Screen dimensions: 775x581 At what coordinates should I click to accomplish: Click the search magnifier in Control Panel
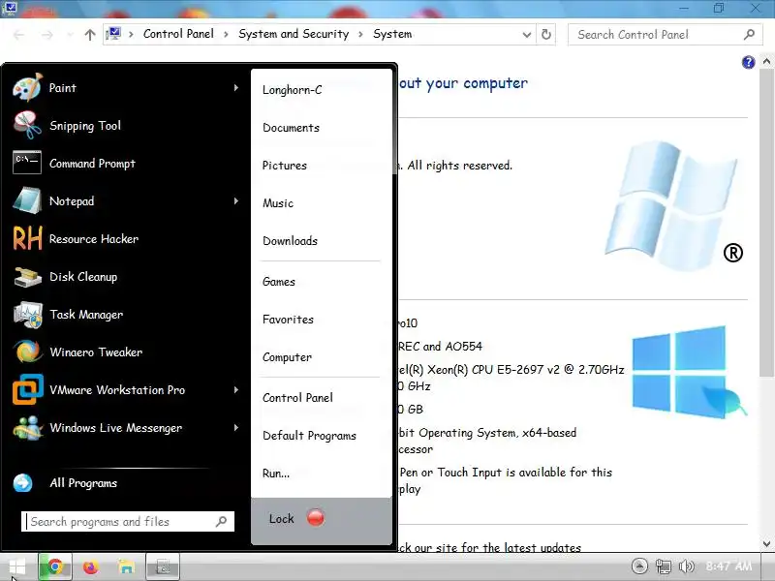coord(749,34)
